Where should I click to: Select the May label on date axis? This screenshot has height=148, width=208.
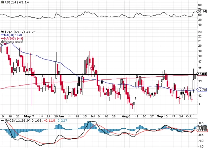click(x=27, y=116)
